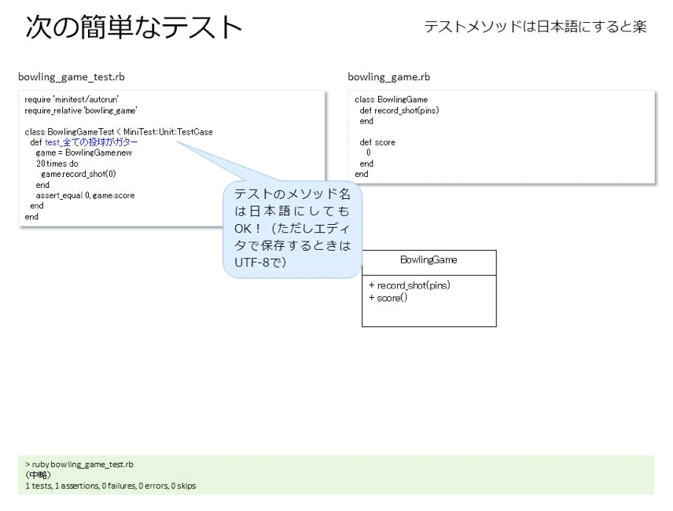Image resolution: width=673 pixels, height=511 pixels.
Task: Click the blue method name test_全ての投球がガター
Action: [91, 142]
